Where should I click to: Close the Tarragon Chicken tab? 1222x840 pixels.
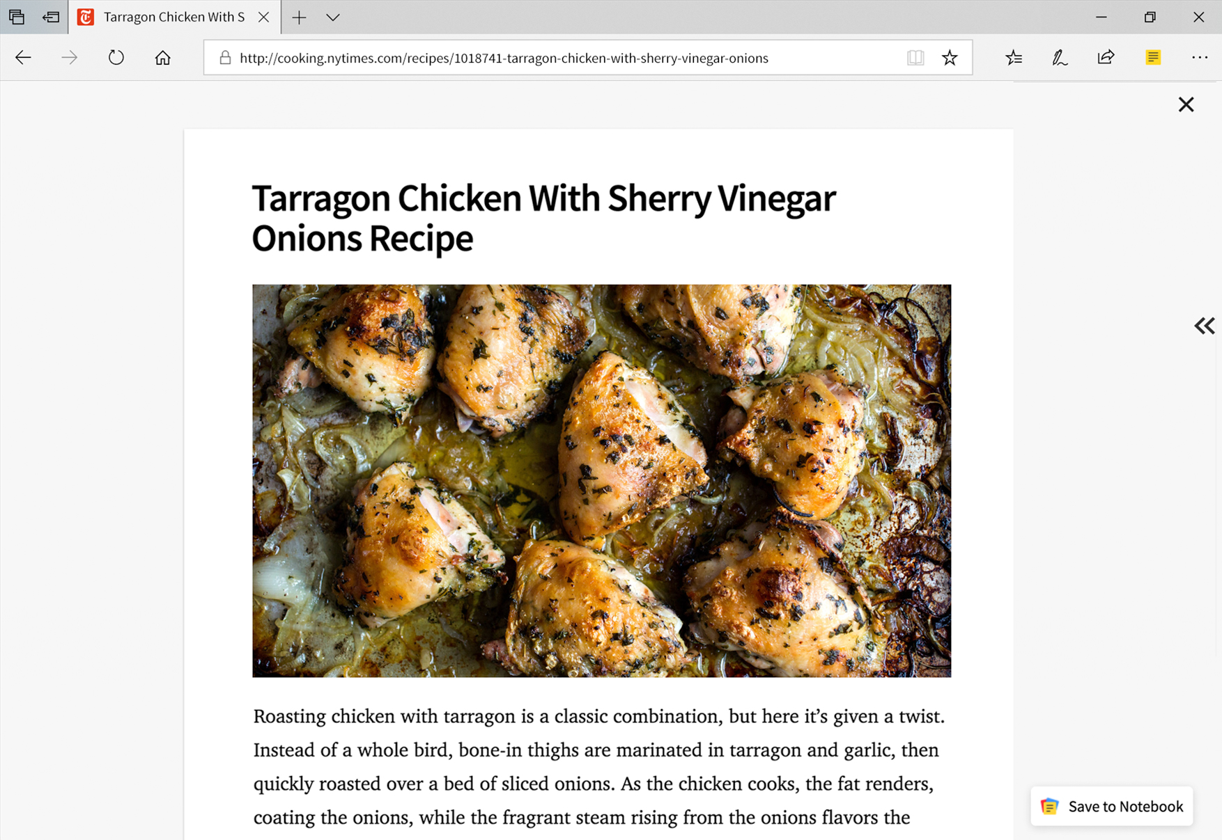pos(263,17)
